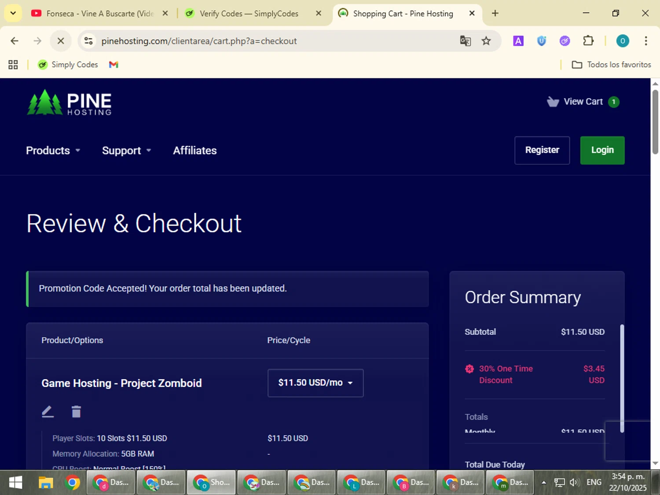Open the Extensions puzzle piece menu
This screenshot has height=495, width=660.
click(588, 41)
